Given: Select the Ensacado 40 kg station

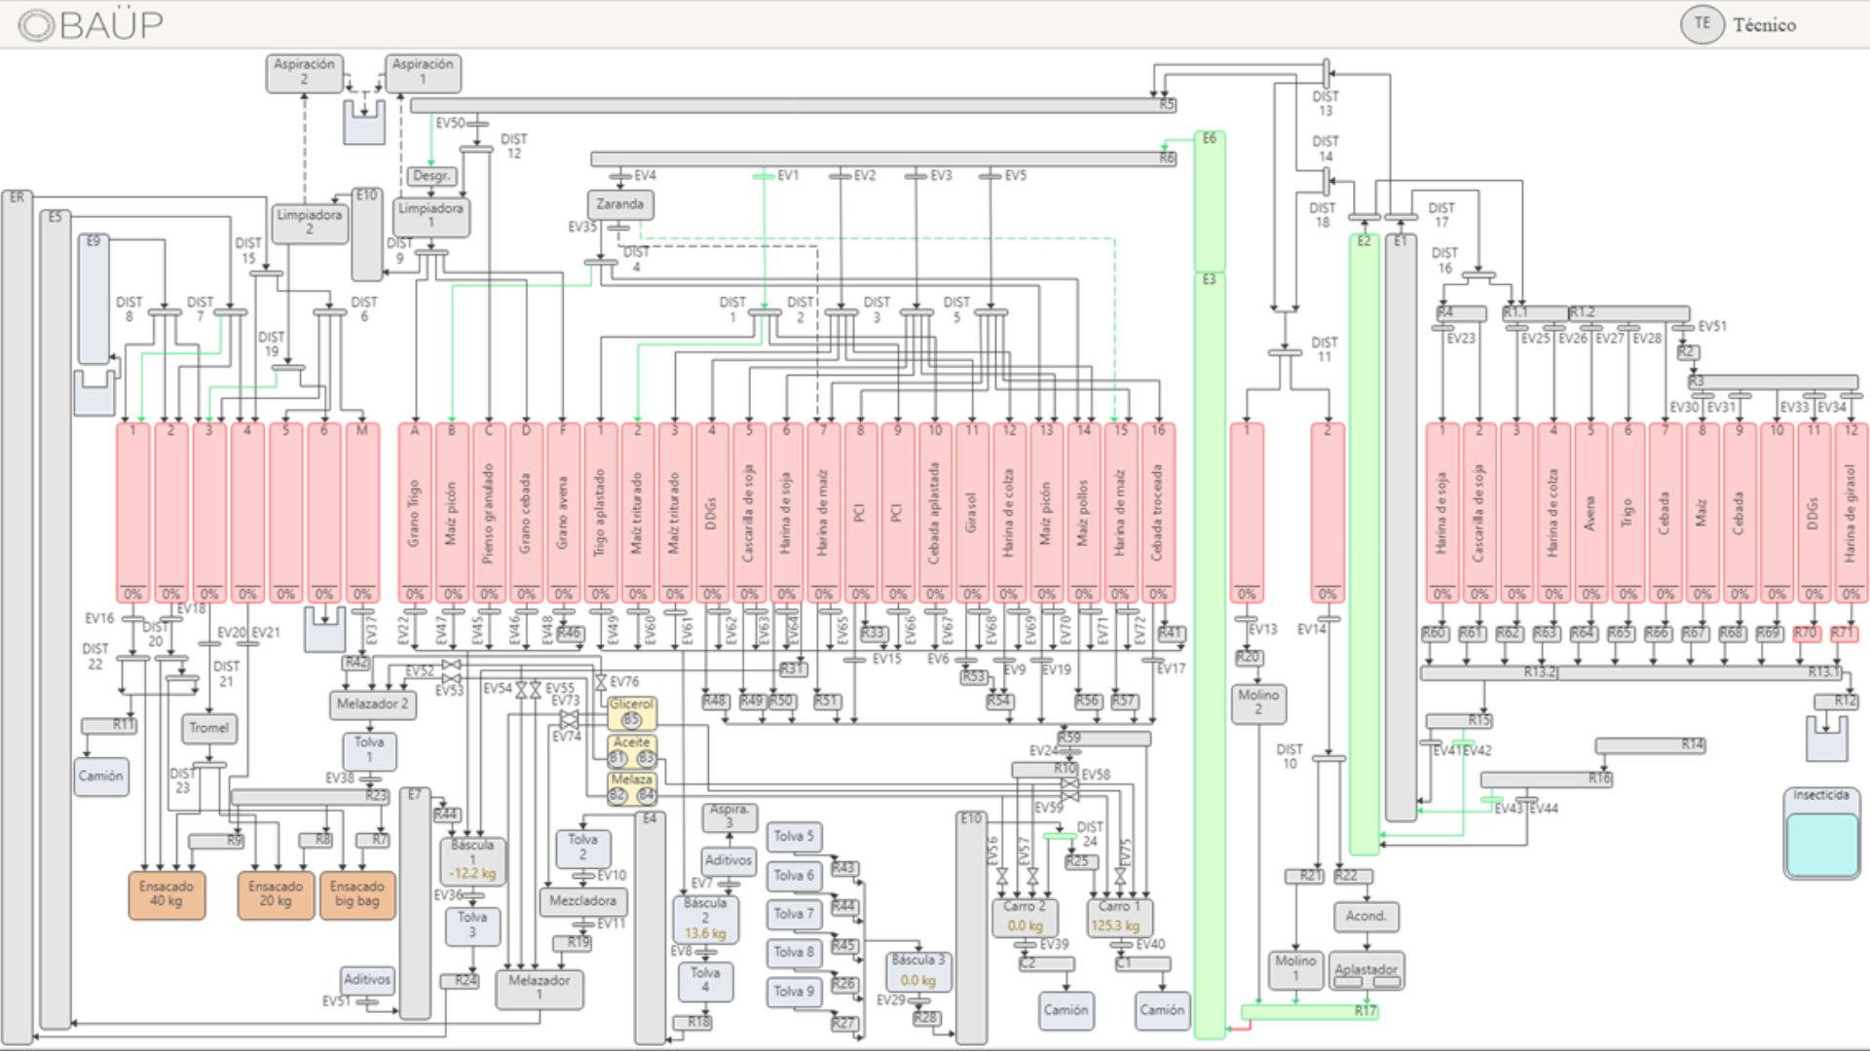Looking at the screenshot, I should click(x=167, y=894).
